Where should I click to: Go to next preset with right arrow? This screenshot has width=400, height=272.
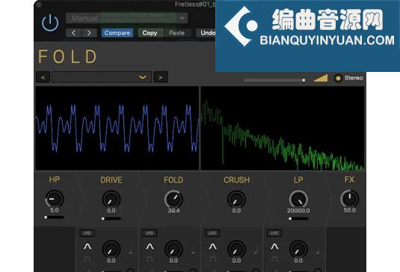click(89, 33)
